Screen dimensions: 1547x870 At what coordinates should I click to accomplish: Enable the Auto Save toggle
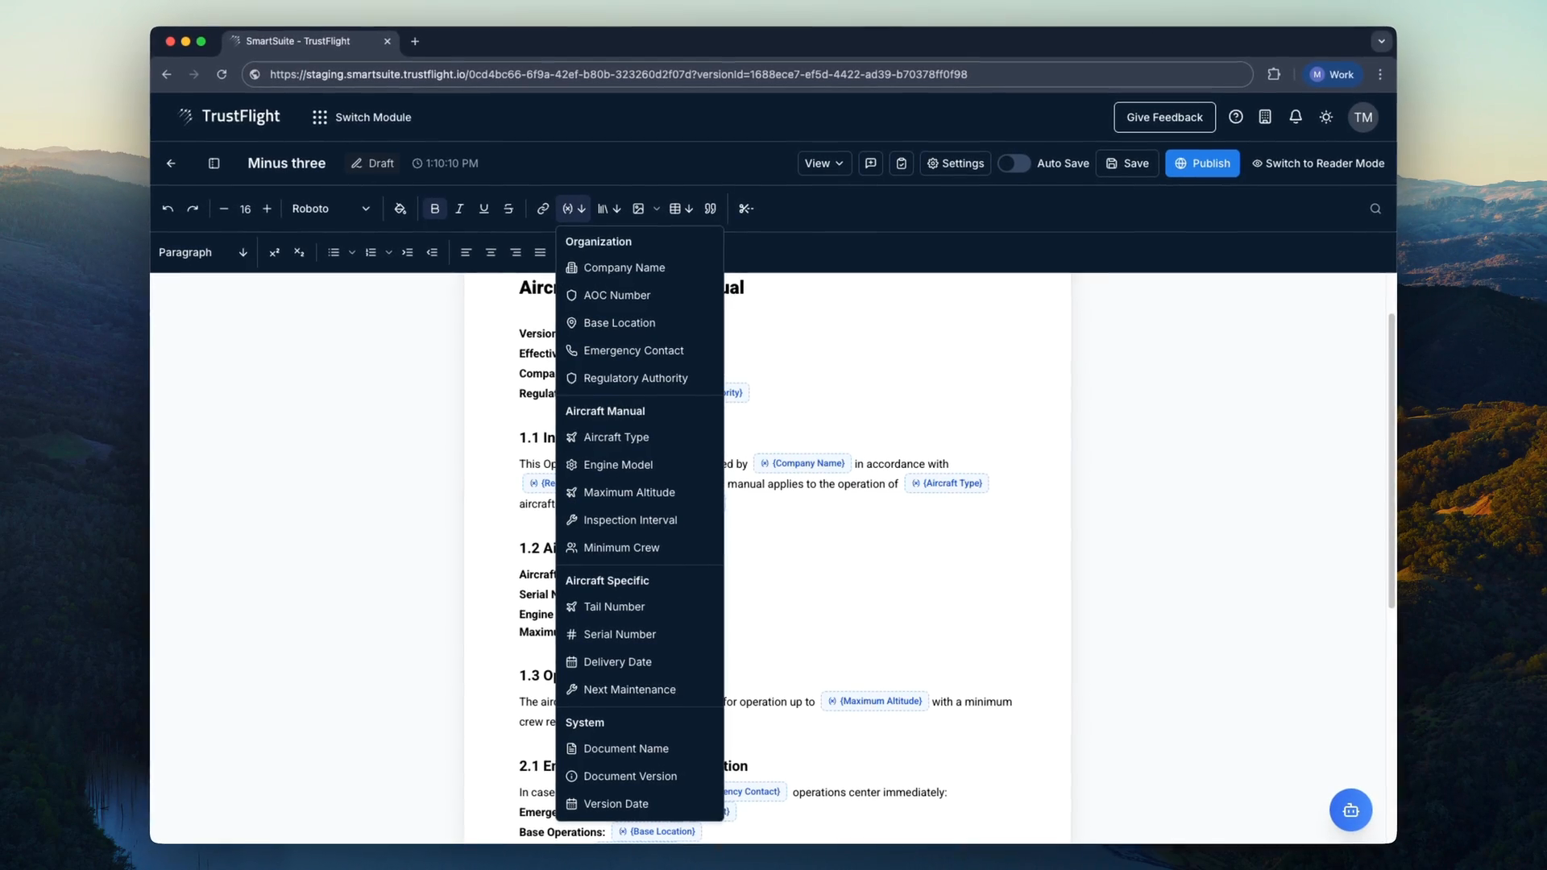tap(1013, 164)
